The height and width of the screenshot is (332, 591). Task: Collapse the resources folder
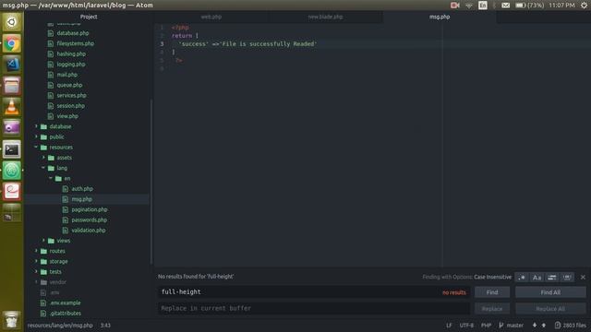(36, 148)
